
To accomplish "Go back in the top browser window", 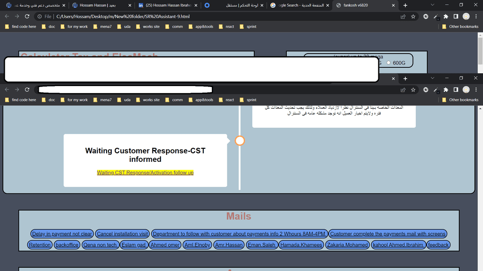I will pos(7,16).
